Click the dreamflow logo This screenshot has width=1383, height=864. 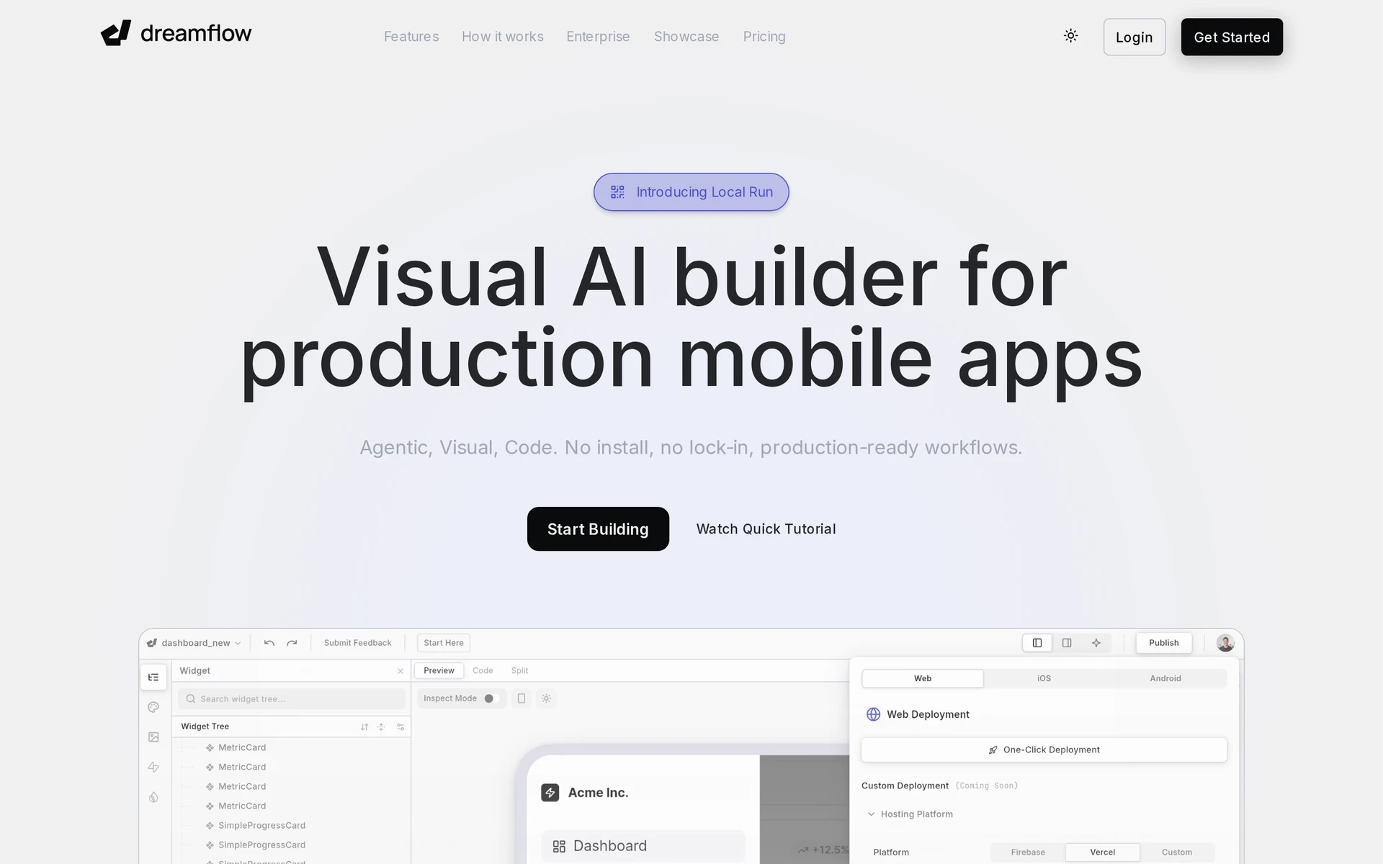[x=176, y=33]
